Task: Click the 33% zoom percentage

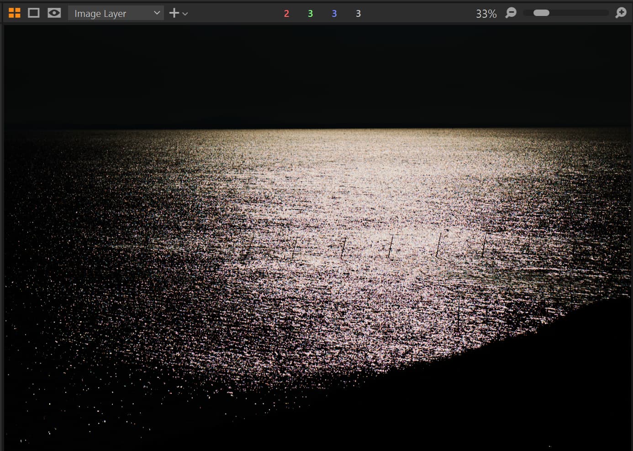Action: [486, 14]
